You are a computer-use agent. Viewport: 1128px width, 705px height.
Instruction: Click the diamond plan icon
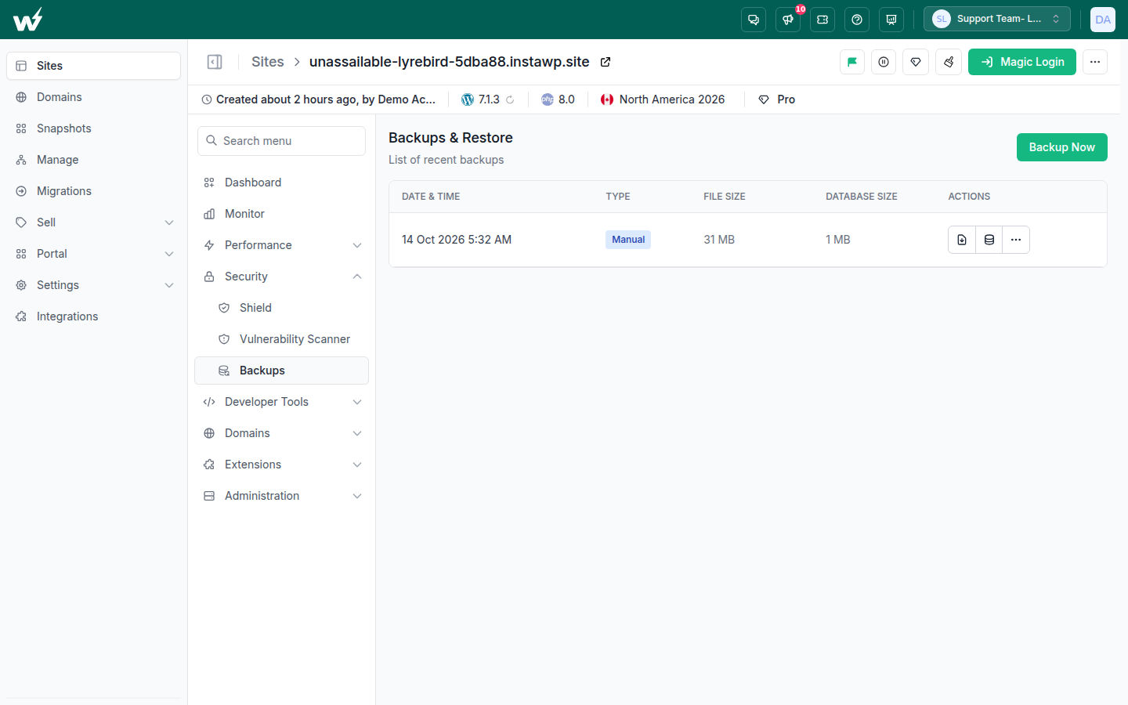916,62
